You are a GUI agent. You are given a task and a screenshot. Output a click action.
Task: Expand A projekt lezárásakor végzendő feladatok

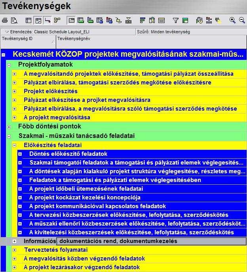coord(15,267)
